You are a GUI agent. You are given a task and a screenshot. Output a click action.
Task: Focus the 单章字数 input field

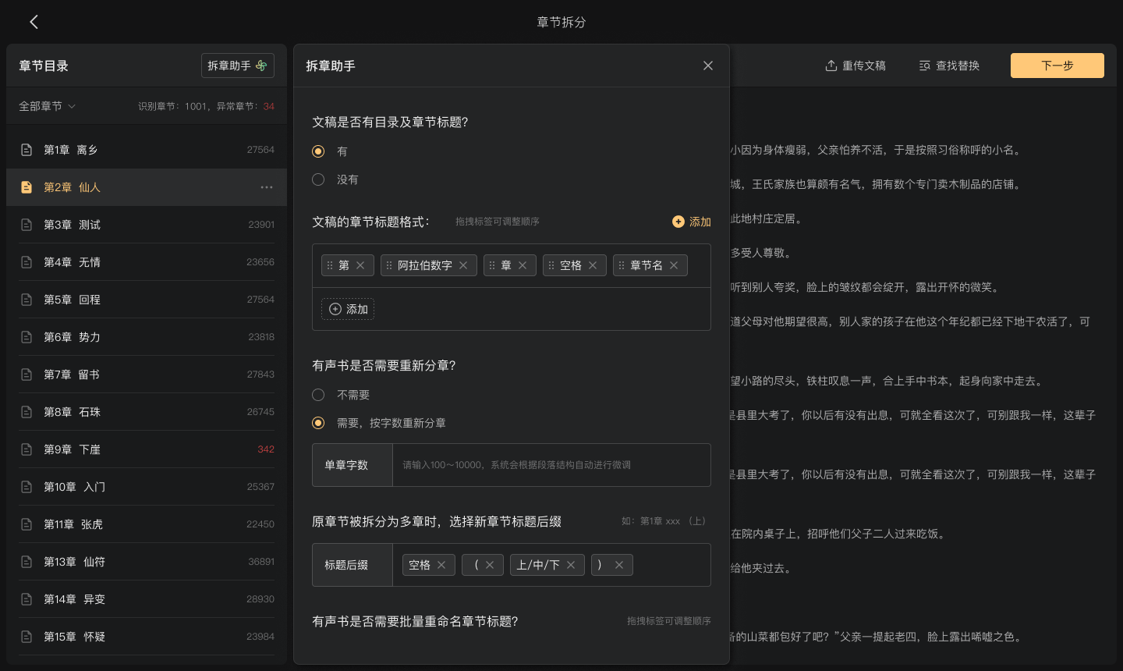click(551, 465)
